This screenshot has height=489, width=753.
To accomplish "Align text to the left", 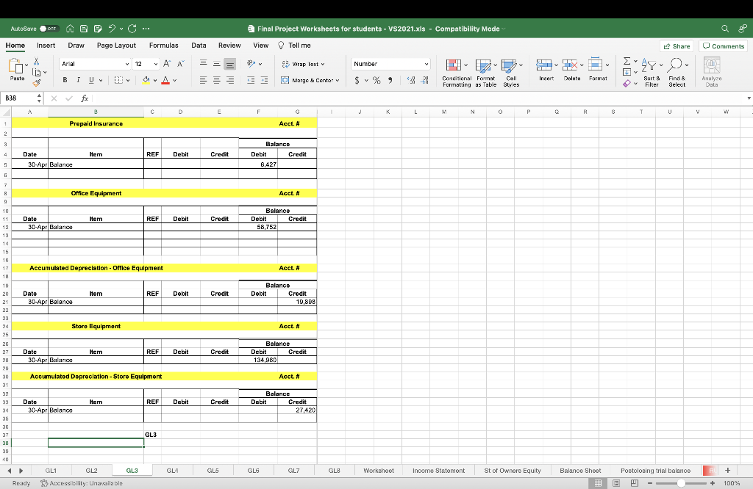I will 203,80.
